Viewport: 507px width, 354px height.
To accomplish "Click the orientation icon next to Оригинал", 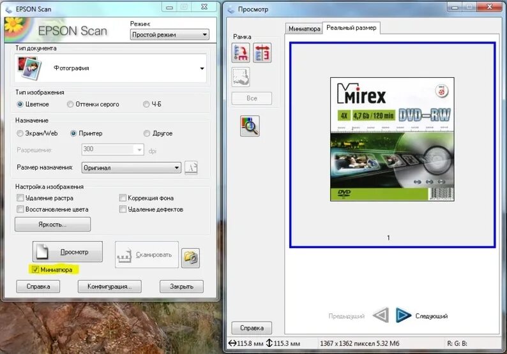I will click(191, 168).
